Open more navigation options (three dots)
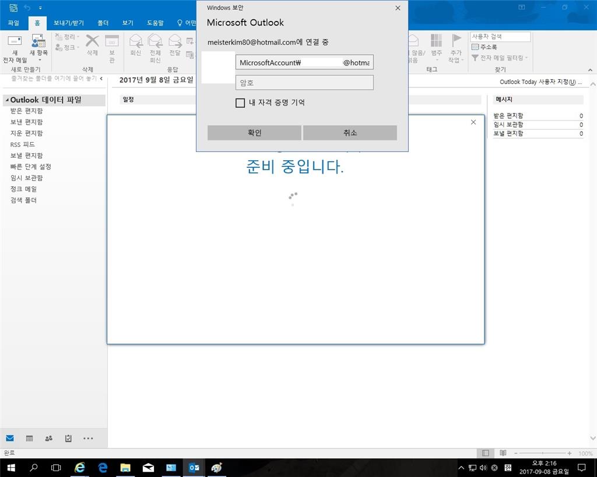This screenshot has height=477, width=597. 88,438
